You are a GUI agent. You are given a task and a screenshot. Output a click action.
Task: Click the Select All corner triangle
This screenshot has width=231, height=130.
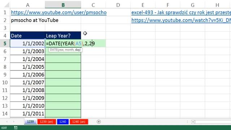coord(6,5)
